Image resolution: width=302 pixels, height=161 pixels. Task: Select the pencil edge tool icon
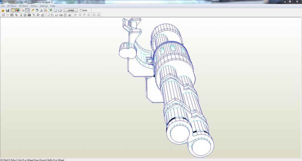32,10
